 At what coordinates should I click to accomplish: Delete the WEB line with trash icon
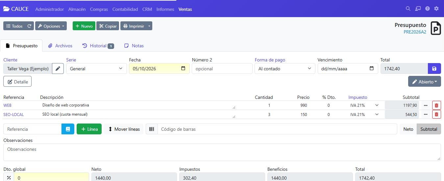436,105
